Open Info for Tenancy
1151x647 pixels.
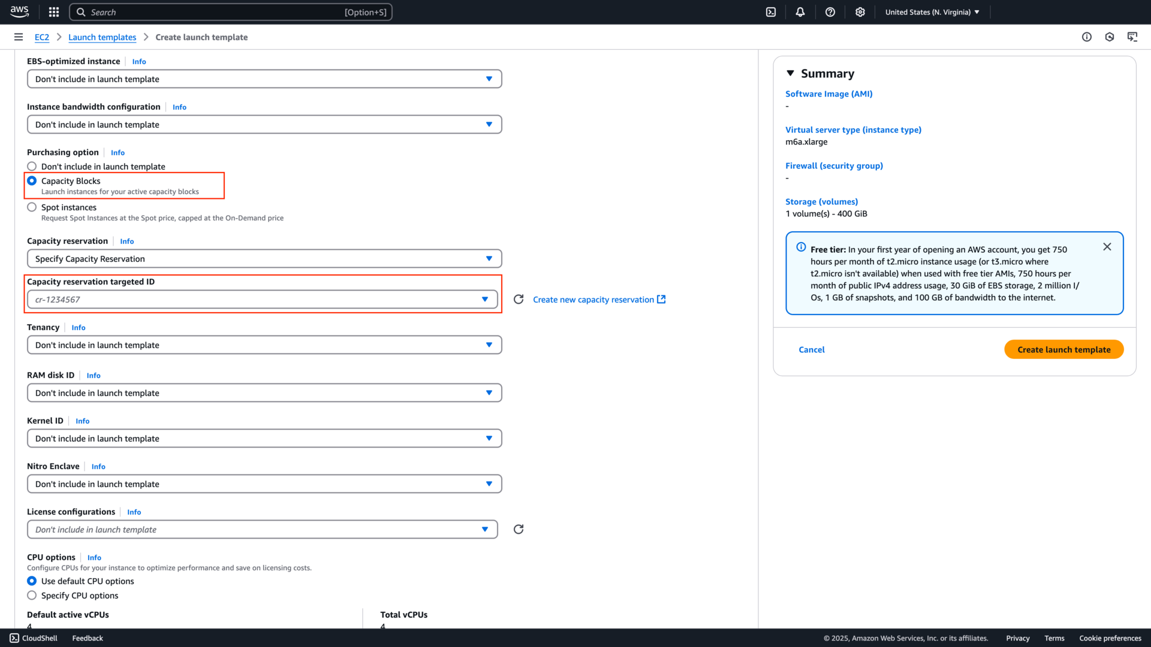79,328
